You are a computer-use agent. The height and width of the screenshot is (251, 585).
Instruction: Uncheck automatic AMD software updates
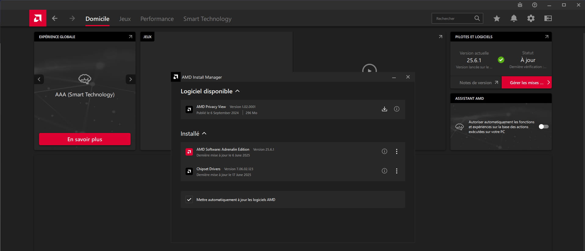pos(189,199)
